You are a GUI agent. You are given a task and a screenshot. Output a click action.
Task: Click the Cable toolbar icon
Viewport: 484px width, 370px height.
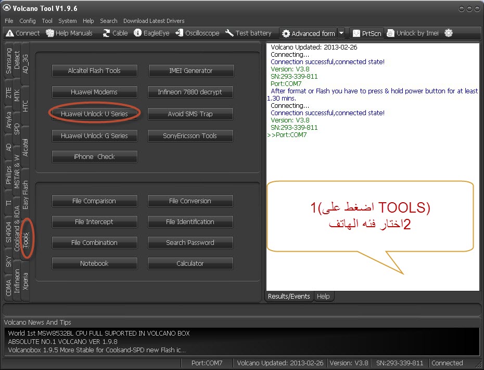click(106, 33)
